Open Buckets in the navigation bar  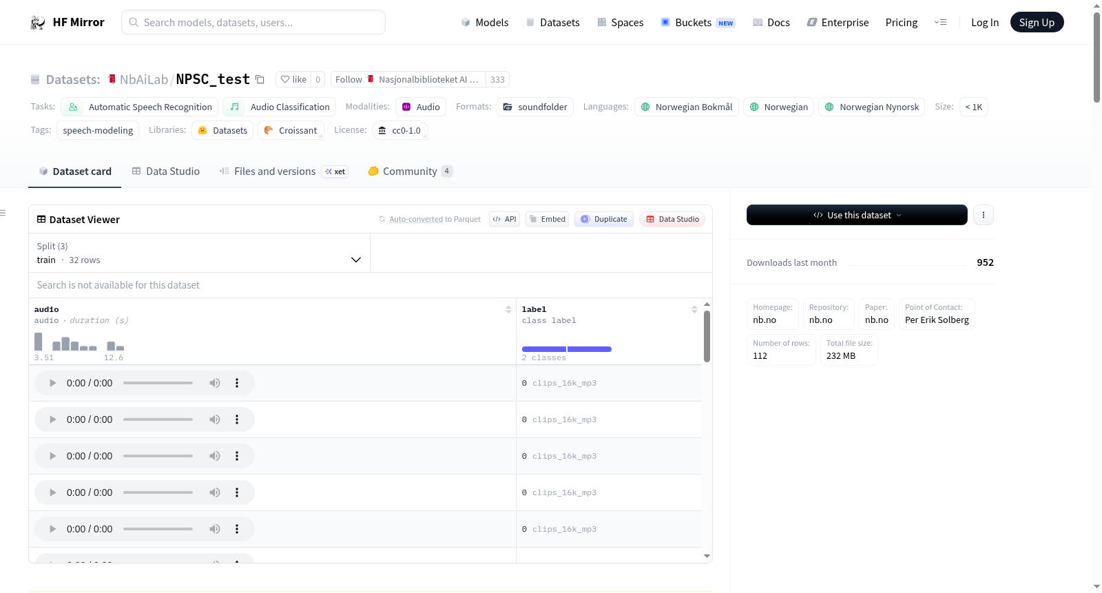pos(698,22)
